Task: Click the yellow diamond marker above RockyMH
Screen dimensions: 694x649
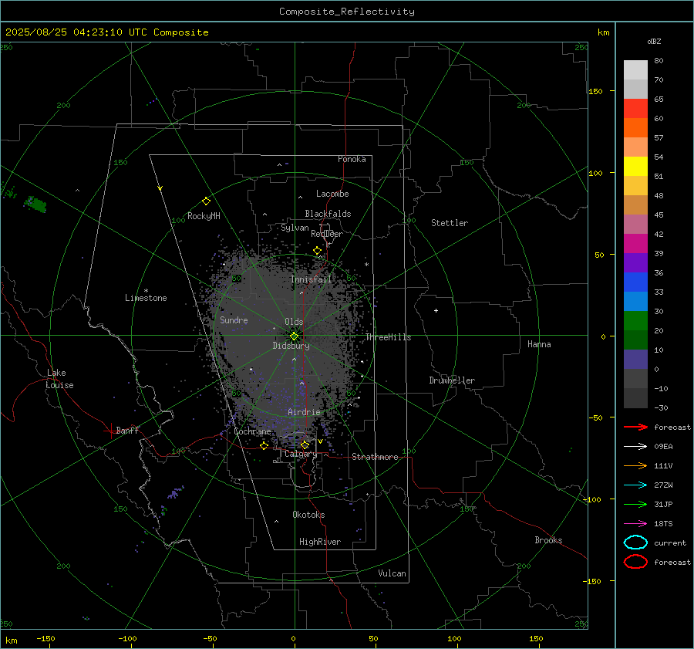Action: pos(206,201)
